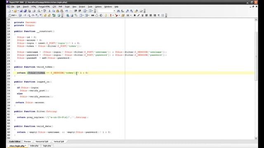Click the Undo arrow toolbar icon

pyautogui.click(x=66, y=11)
